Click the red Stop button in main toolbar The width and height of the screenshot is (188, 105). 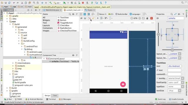(x=83, y=3)
